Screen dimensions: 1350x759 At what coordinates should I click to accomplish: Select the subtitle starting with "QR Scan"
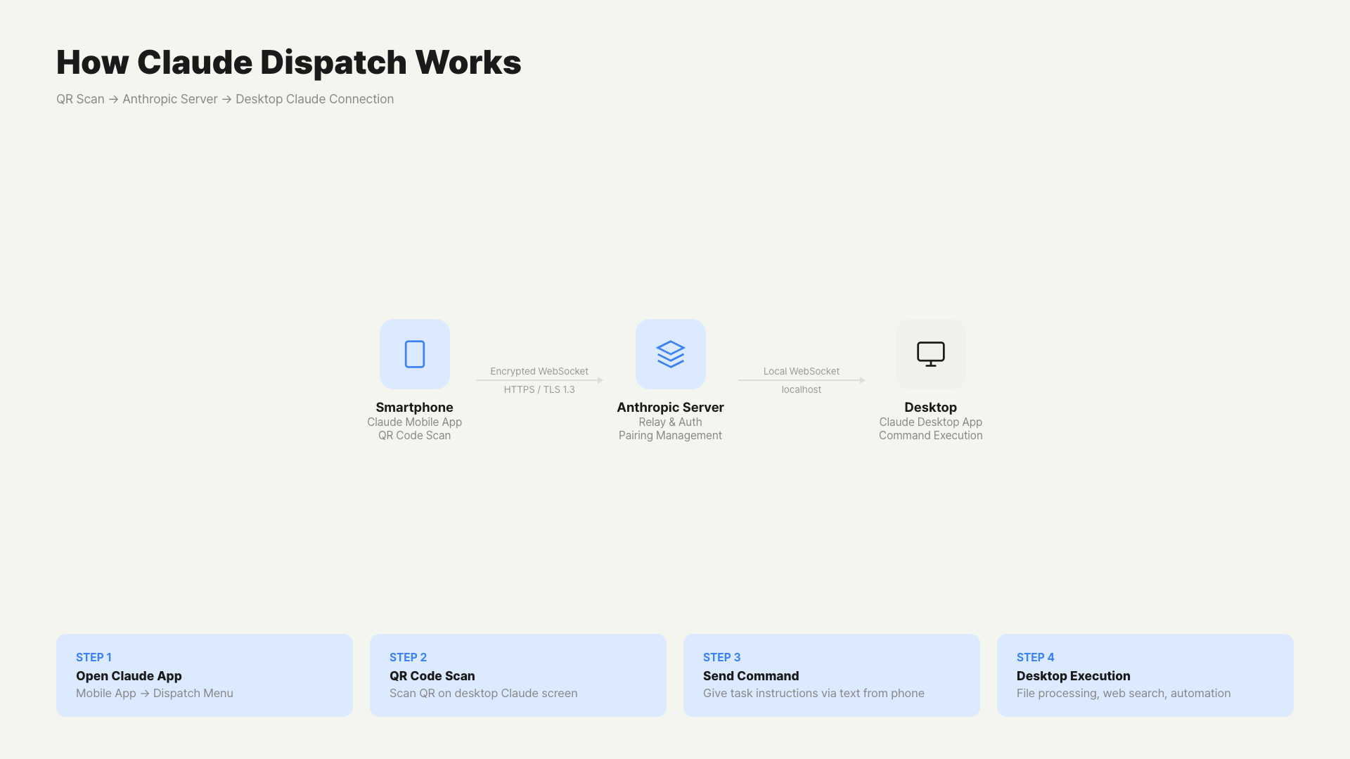[225, 99]
